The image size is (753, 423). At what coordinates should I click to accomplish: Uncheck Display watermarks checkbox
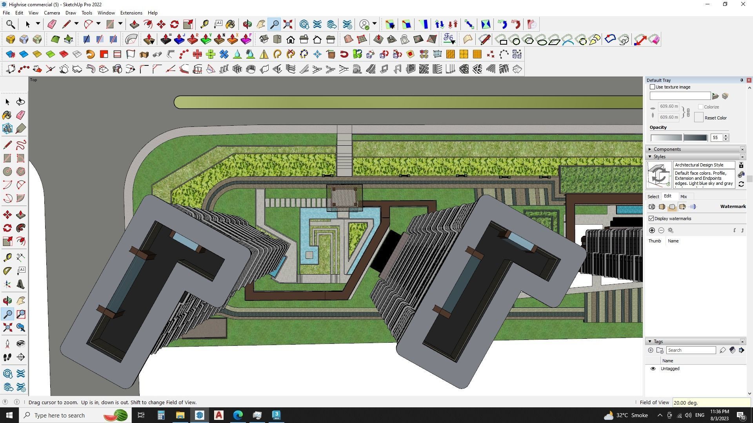point(651,219)
